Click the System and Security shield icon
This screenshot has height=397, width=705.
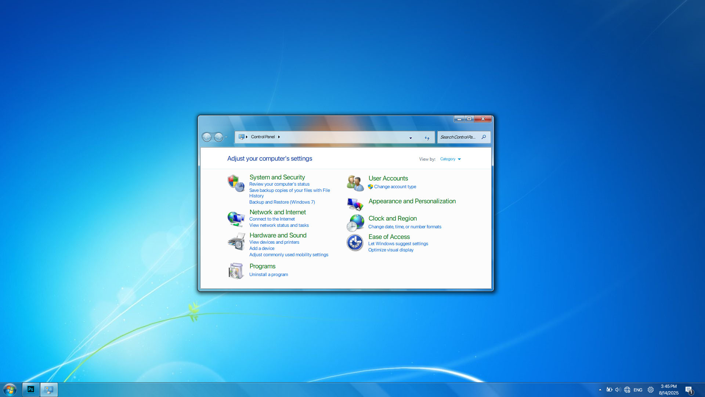click(x=236, y=183)
